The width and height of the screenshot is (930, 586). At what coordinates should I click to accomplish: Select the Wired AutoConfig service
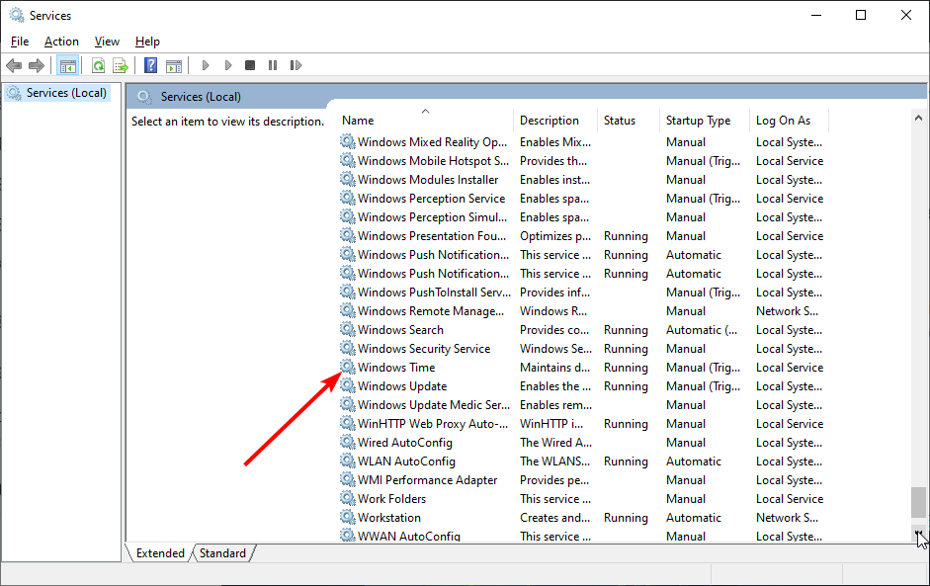tap(582, 443)
